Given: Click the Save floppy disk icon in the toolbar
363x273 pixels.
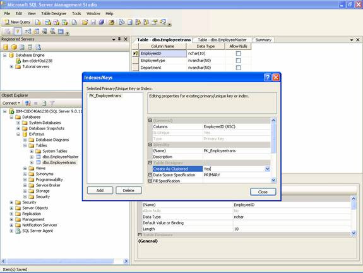Looking at the screenshot, I should point(93,22).
